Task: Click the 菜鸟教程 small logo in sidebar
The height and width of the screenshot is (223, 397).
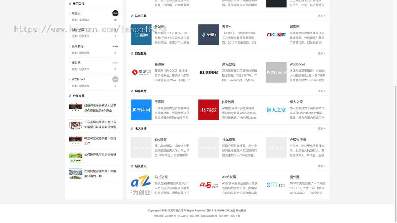Action: 115,46
